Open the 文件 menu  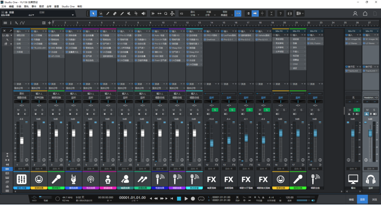click(4, 7)
